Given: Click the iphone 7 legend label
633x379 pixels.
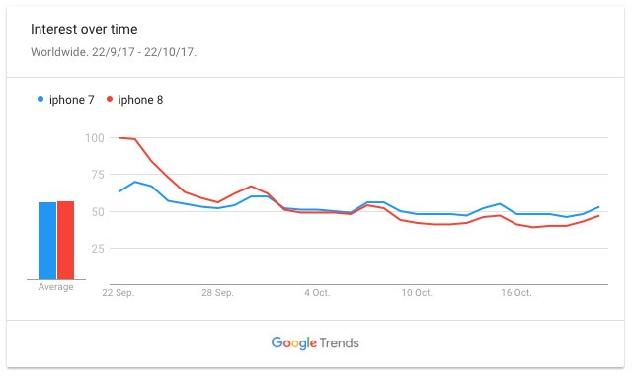Looking at the screenshot, I should [72, 100].
